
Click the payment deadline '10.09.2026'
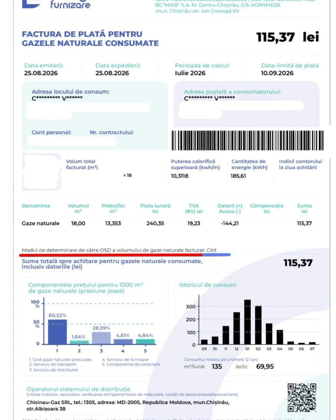click(x=277, y=73)
